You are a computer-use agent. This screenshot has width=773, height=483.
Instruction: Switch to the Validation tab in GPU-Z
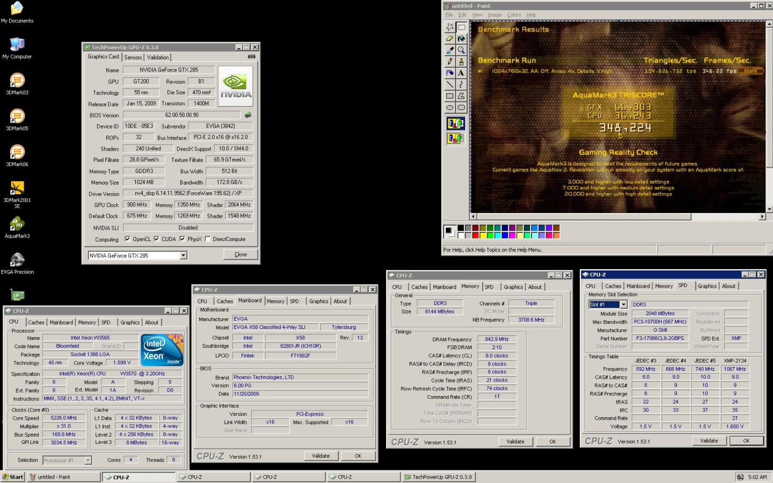[158, 57]
